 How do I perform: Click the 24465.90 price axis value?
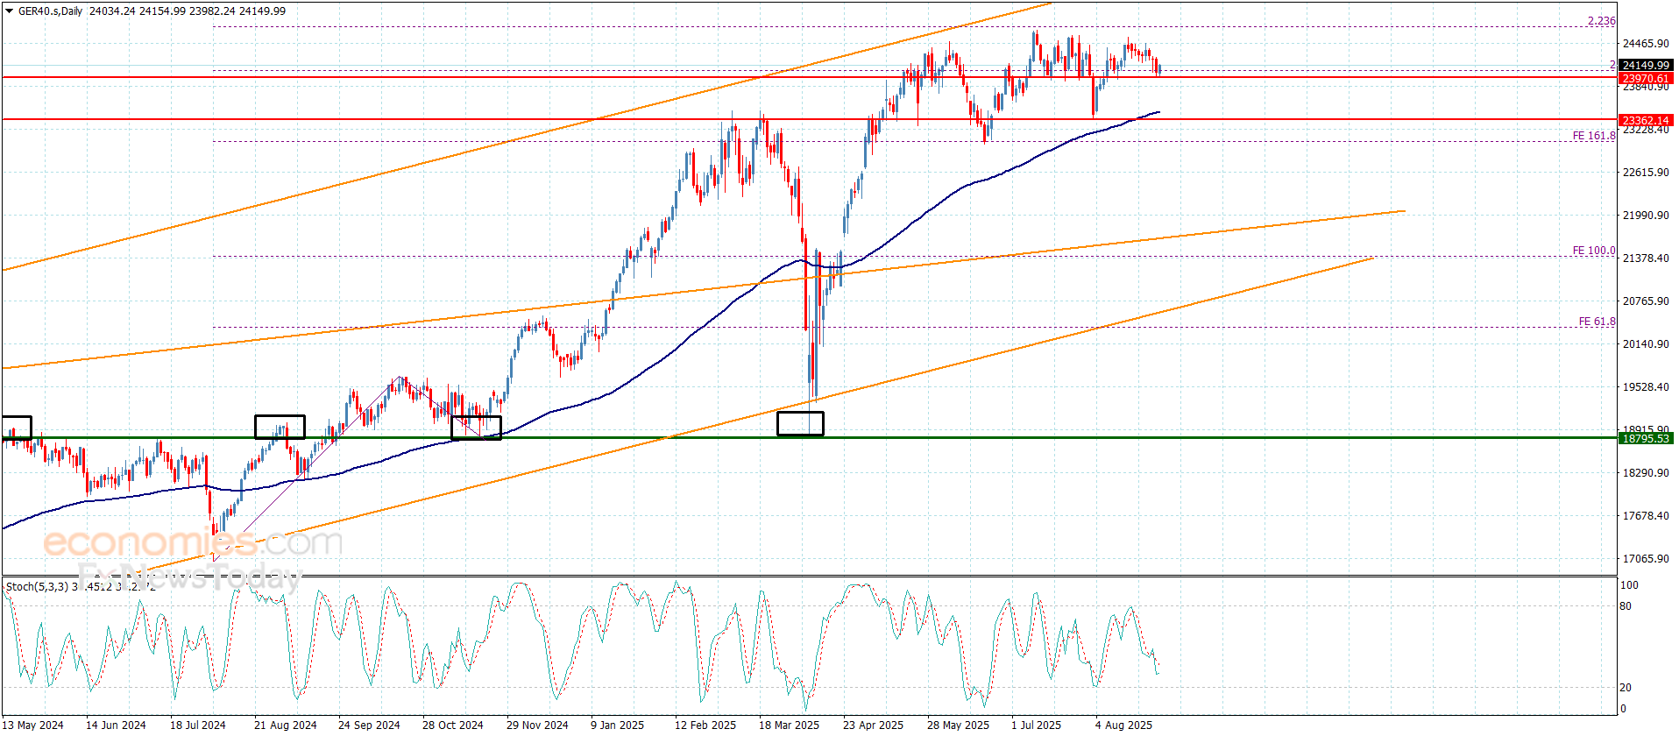(x=1646, y=44)
